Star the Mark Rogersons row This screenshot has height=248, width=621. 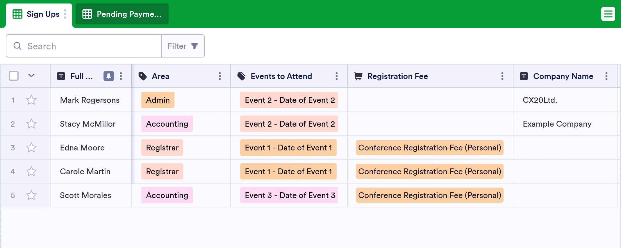click(31, 100)
